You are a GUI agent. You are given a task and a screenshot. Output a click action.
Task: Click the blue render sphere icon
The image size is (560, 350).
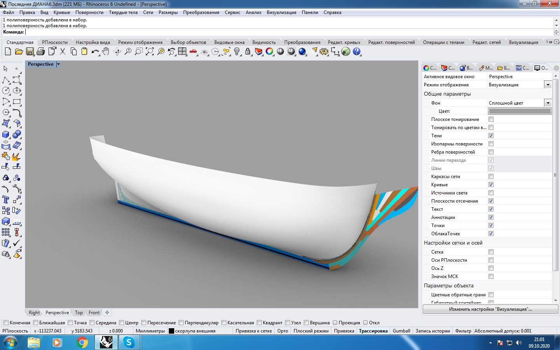[302, 51]
